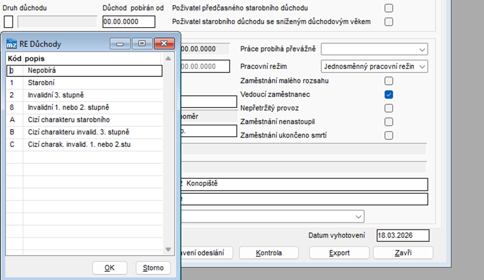Confirm selection with the OK button
Image resolution: width=484 pixels, height=280 pixels.
click(x=110, y=268)
